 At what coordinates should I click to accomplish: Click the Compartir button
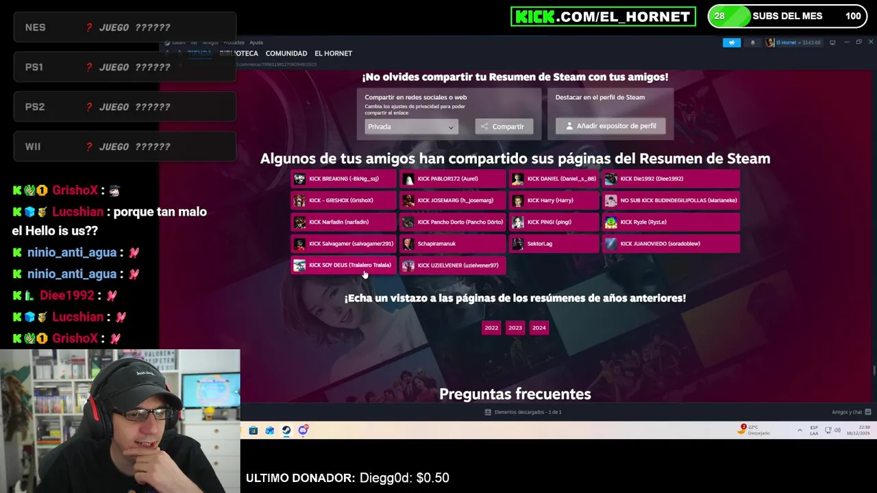pos(504,127)
